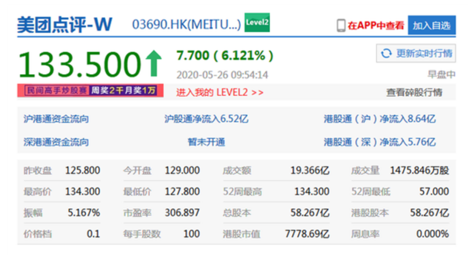The width and height of the screenshot is (470, 255).
Task: Click stock code 03690.HK(MEITU...)
Action: coord(186,24)
